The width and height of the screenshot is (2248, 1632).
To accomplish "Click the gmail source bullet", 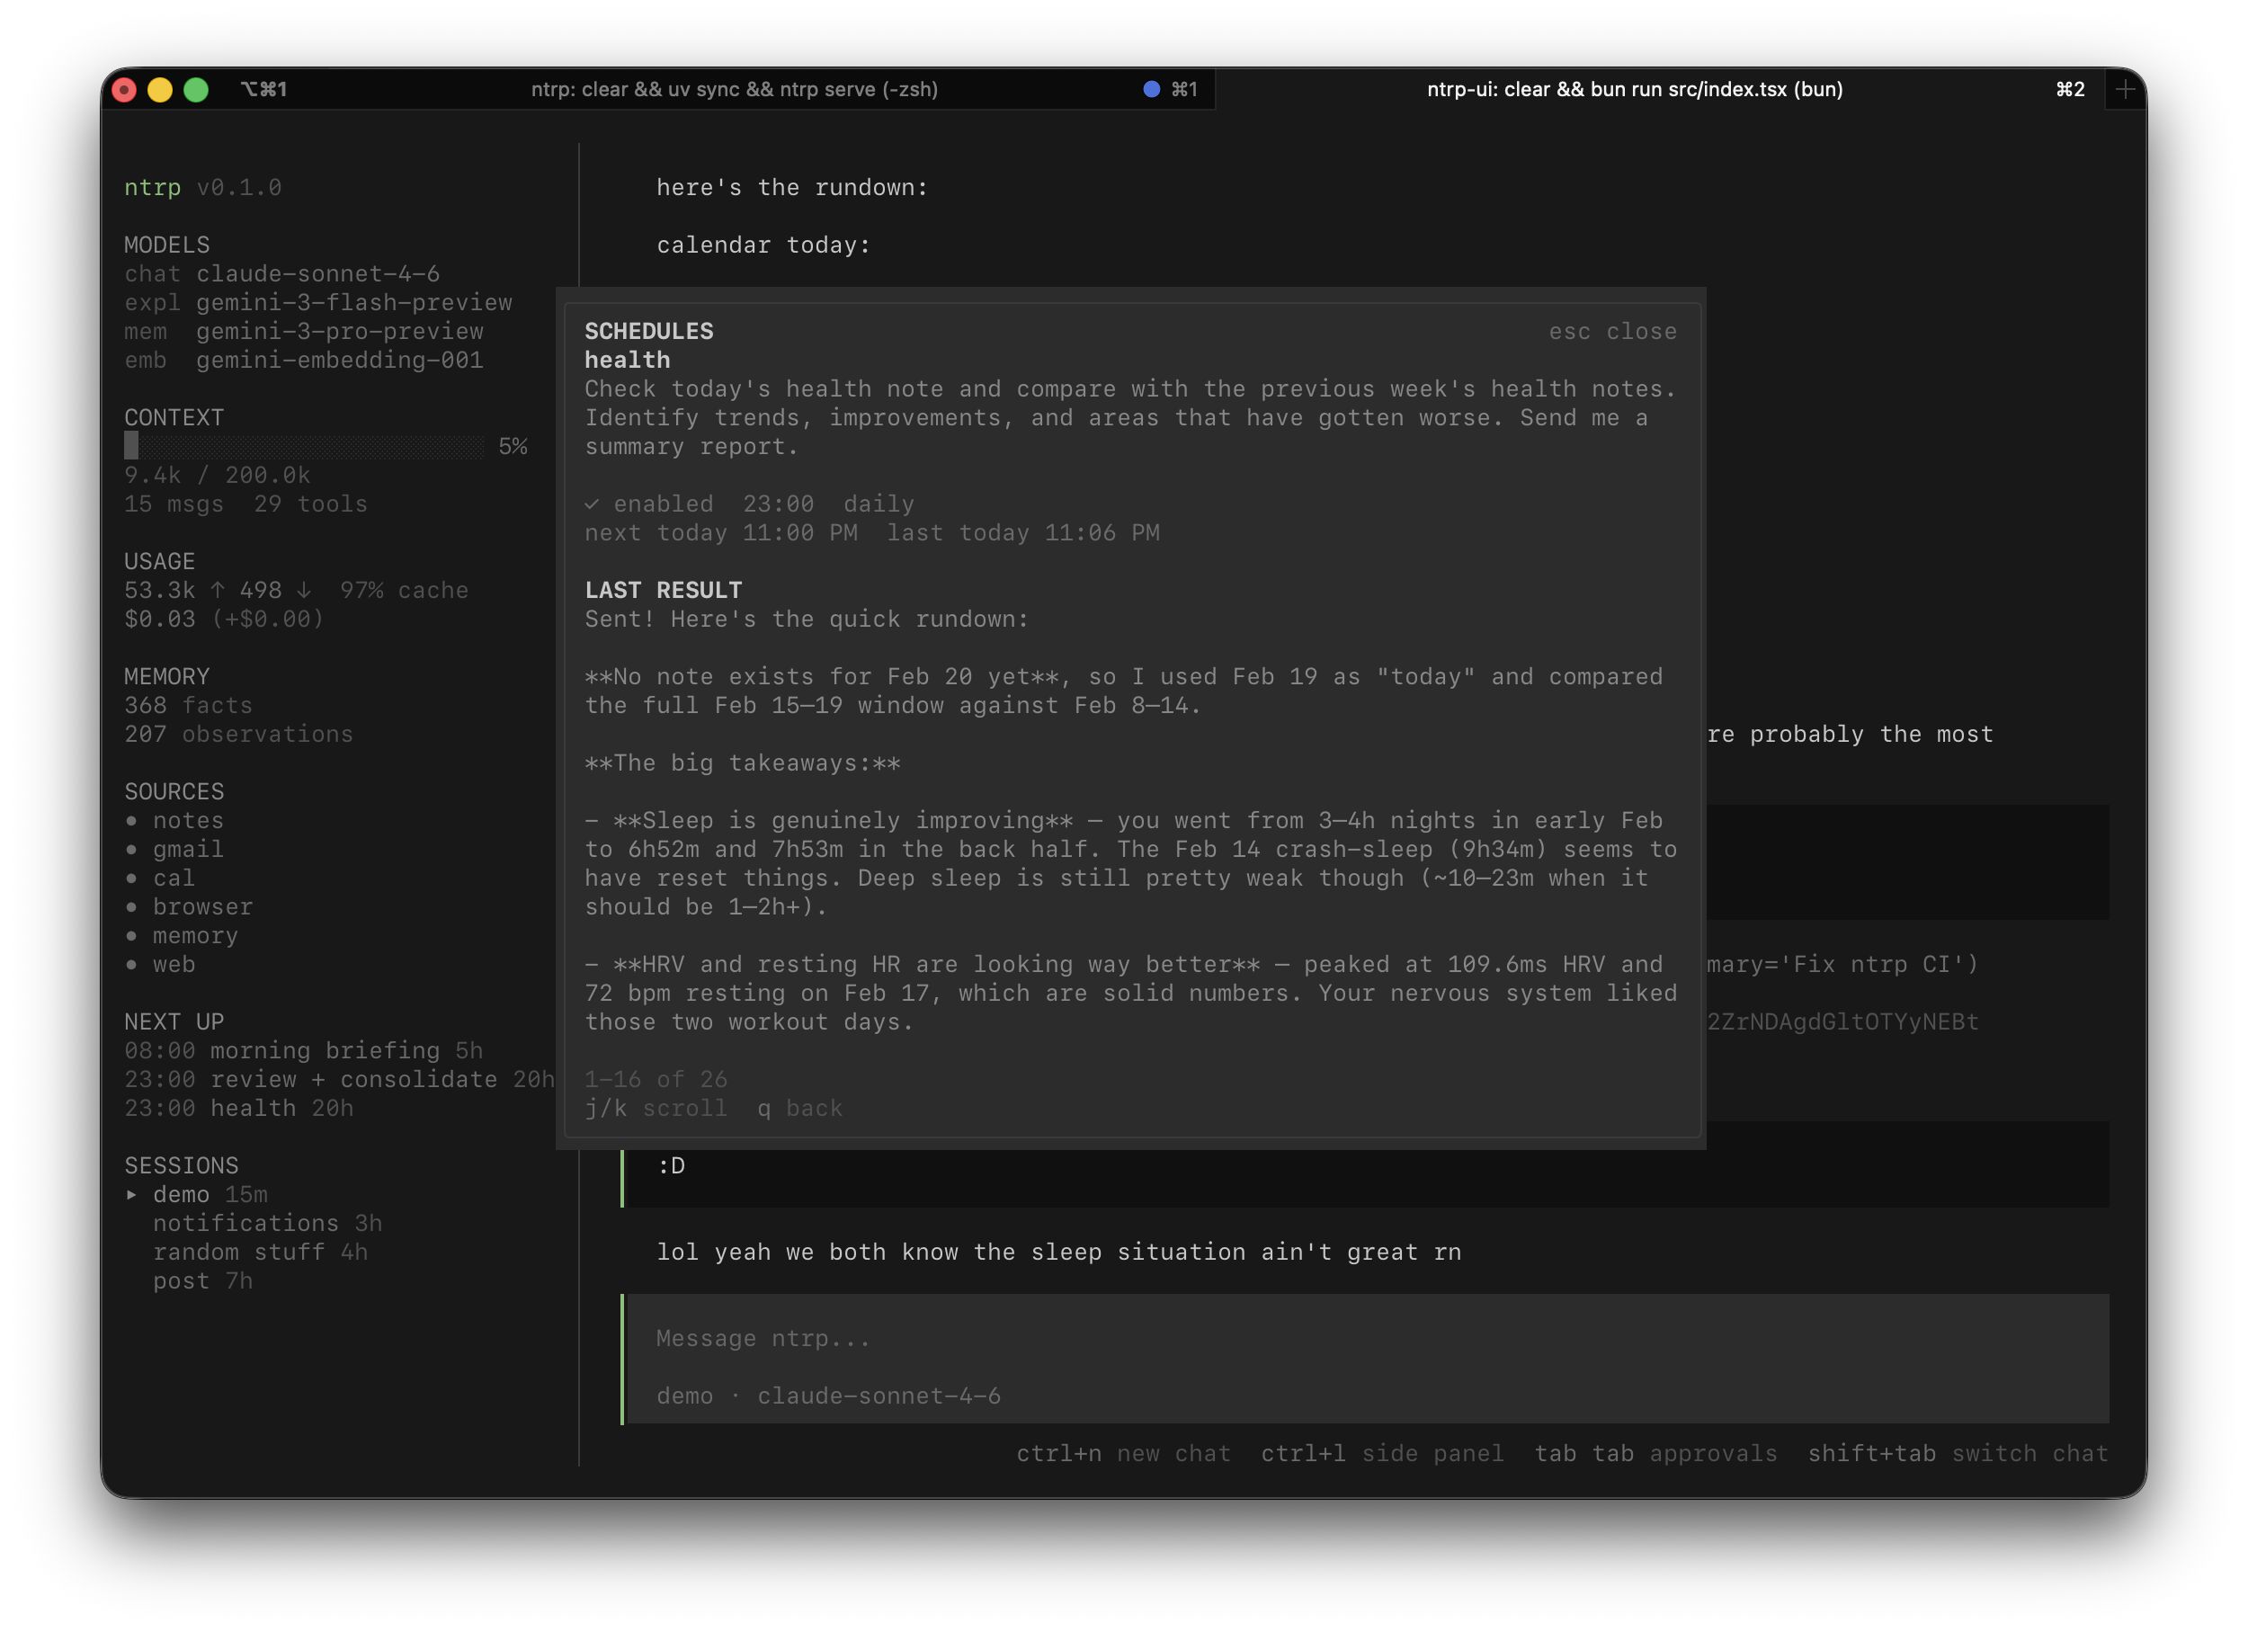I will pyautogui.click(x=132, y=851).
